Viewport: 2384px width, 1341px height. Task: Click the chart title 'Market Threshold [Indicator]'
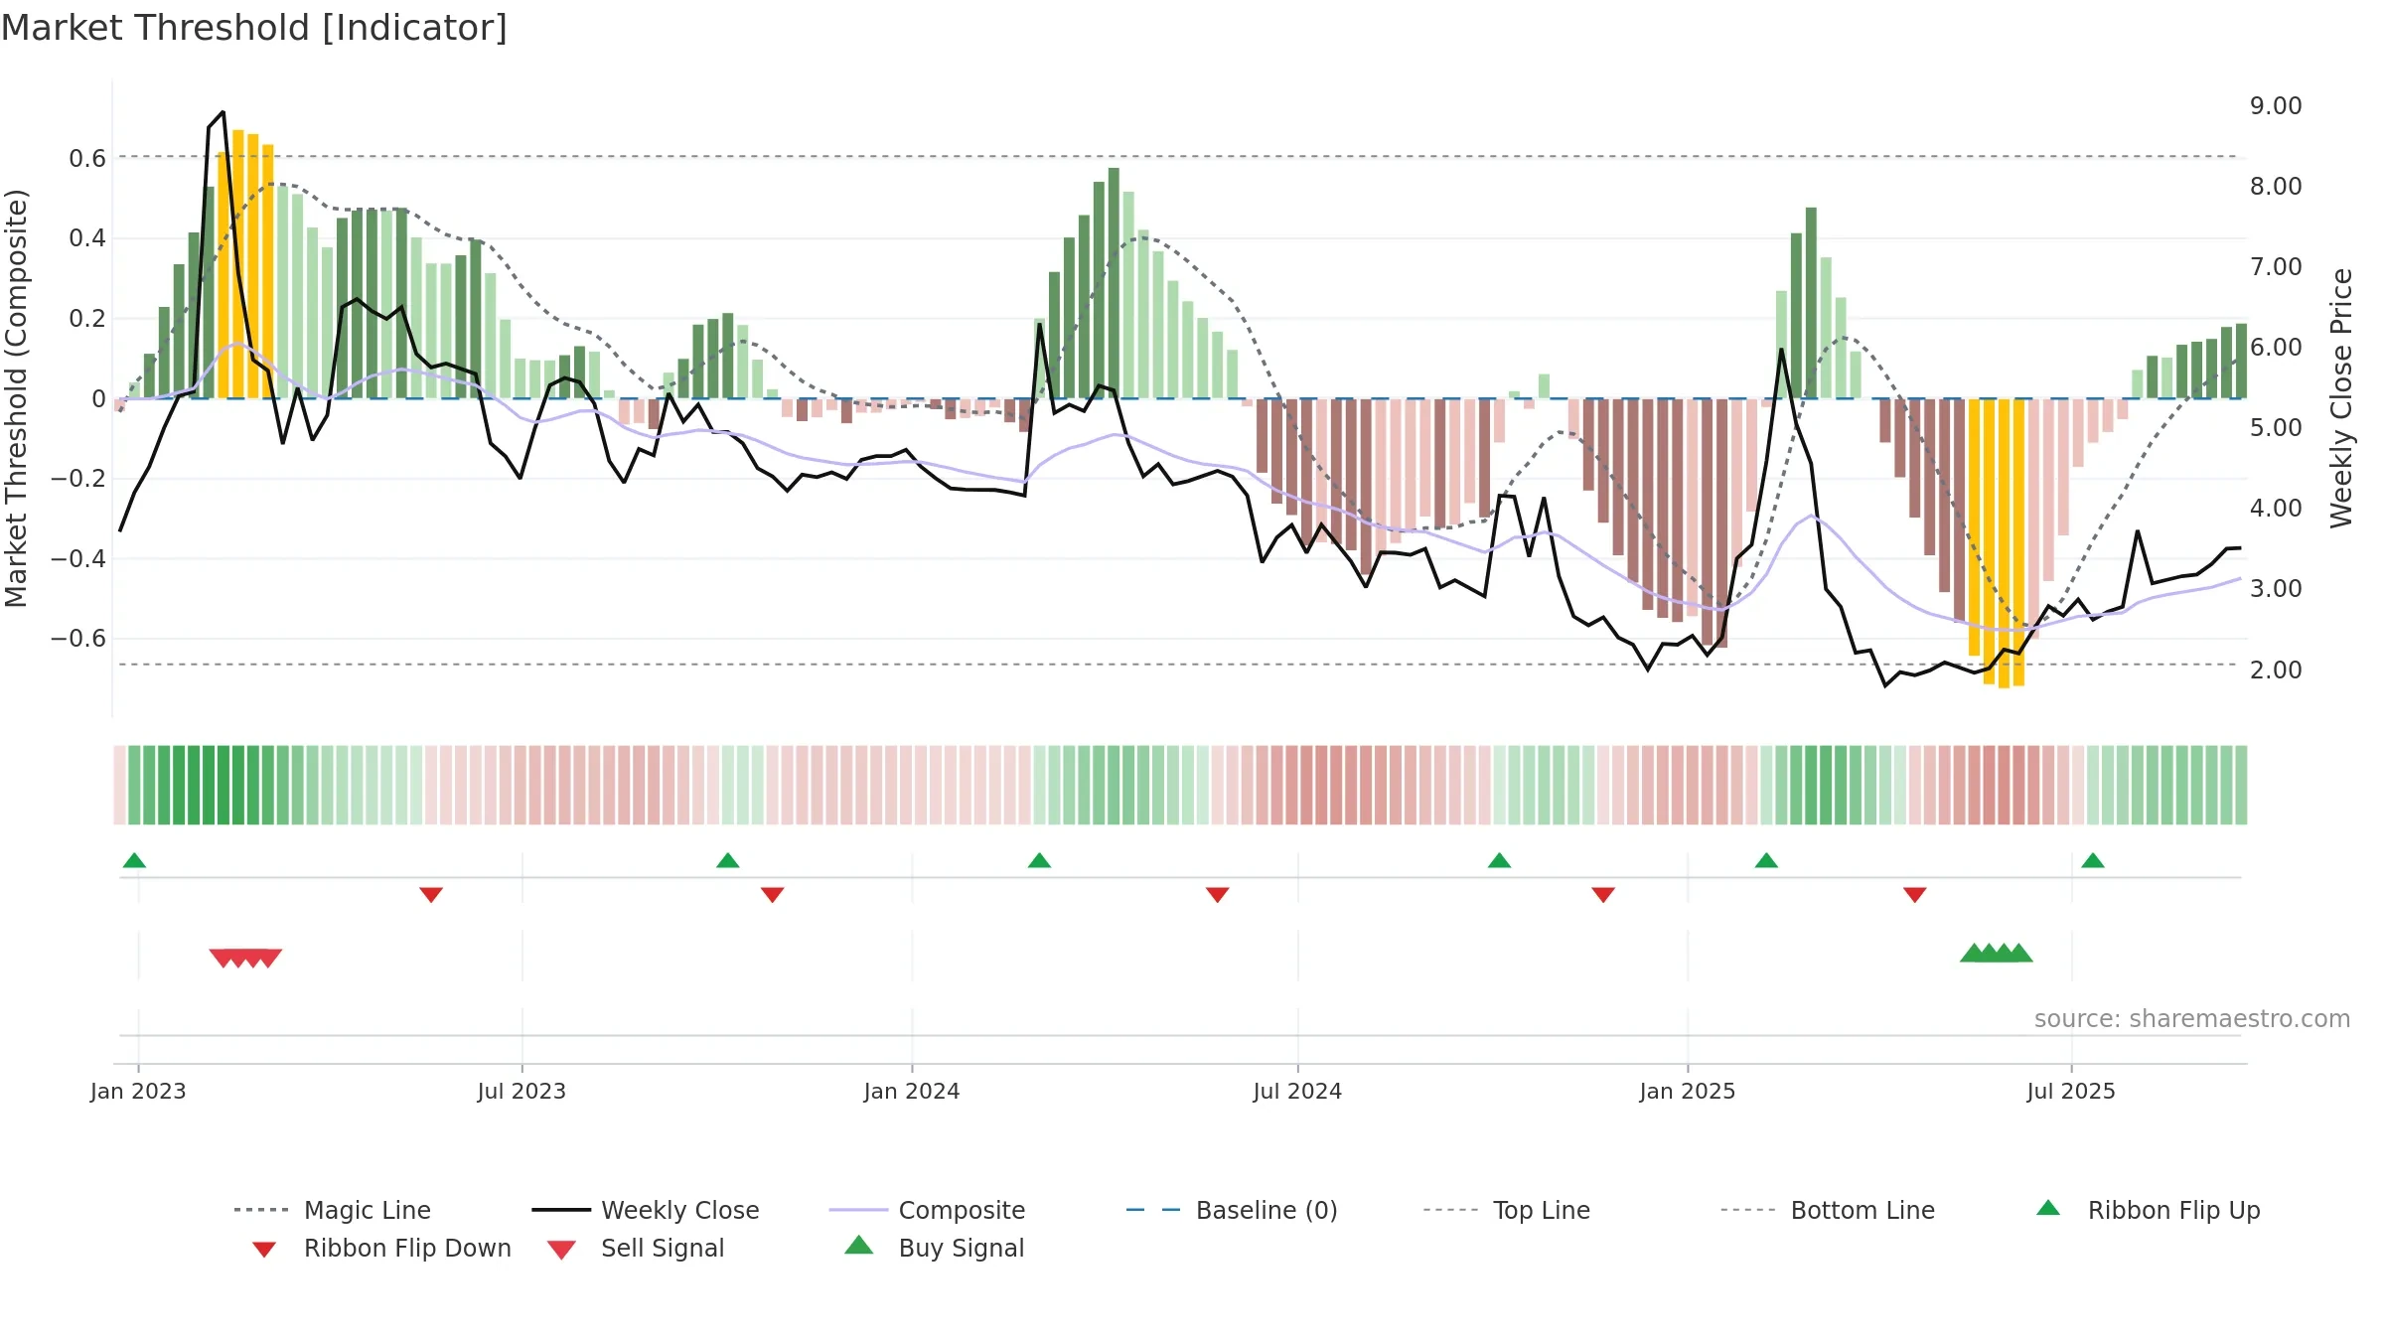[x=254, y=28]
